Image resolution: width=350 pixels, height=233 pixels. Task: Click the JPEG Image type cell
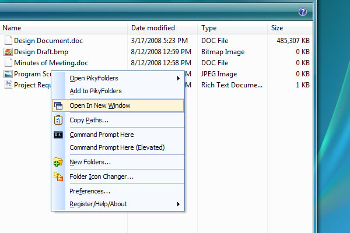[x=219, y=74]
